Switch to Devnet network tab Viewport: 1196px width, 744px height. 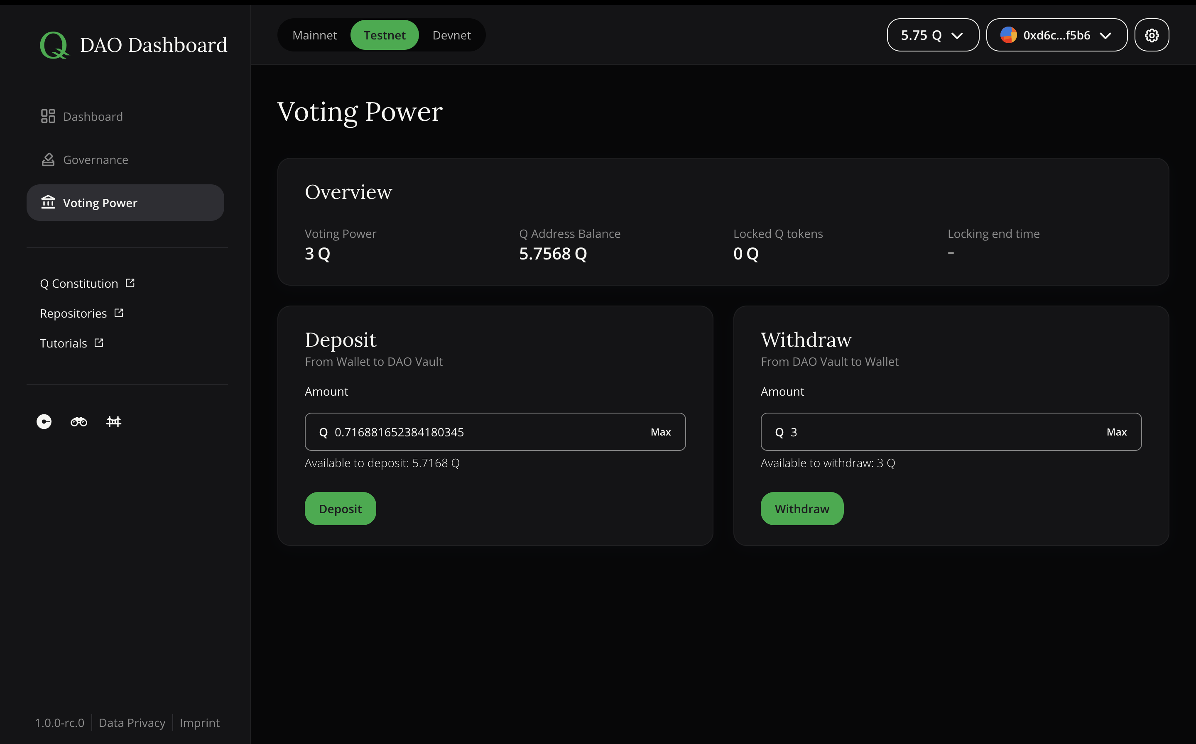(x=452, y=35)
